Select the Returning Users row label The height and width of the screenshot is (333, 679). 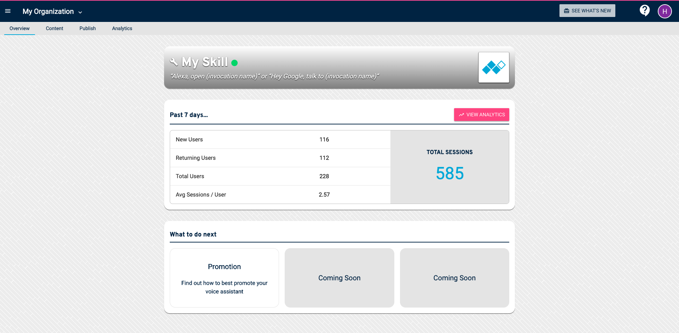(196, 158)
